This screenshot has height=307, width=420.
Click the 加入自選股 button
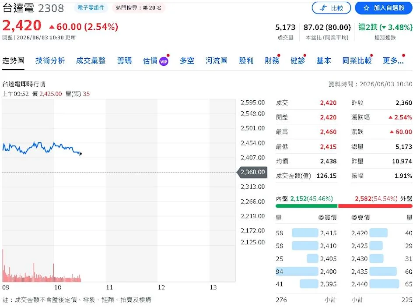384,8
